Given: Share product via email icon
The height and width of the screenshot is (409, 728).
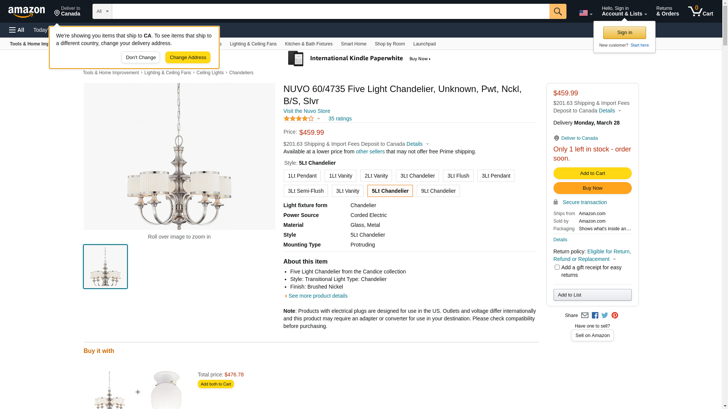Looking at the screenshot, I should point(585,315).
